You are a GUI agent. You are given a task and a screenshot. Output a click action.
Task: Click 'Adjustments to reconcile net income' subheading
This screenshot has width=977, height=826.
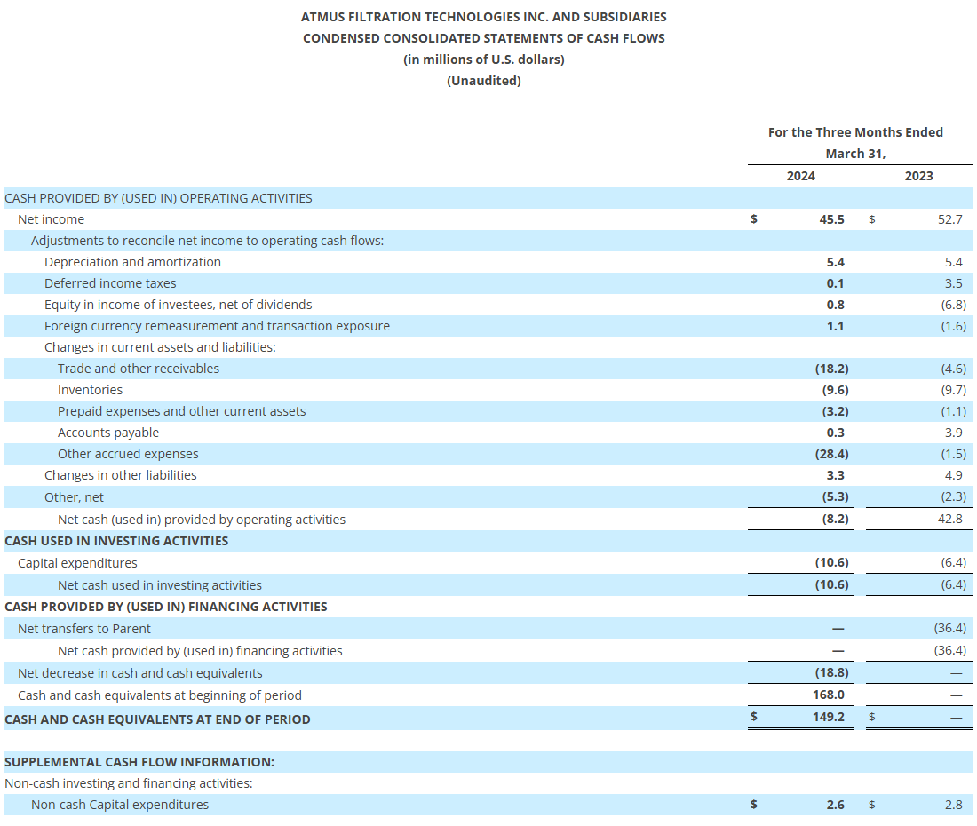pyautogui.click(x=208, y=241)
